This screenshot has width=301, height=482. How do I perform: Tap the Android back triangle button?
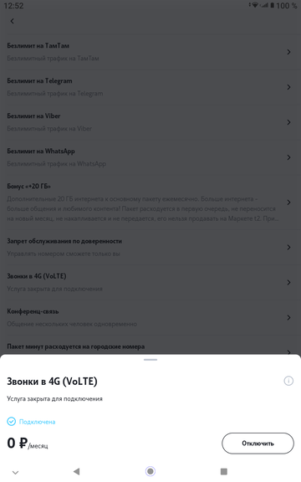76,471
